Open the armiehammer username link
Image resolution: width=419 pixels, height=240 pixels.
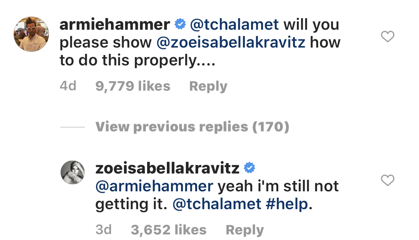pos(115,25)
